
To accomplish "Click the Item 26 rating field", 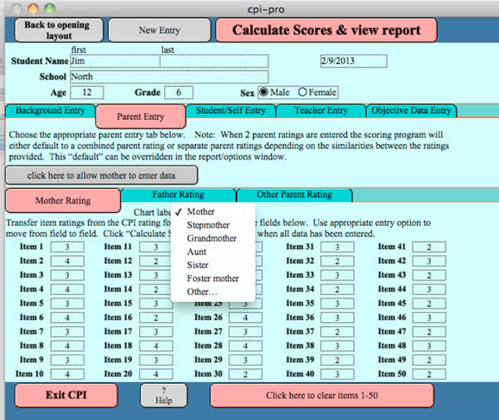I will click(245, 317).
